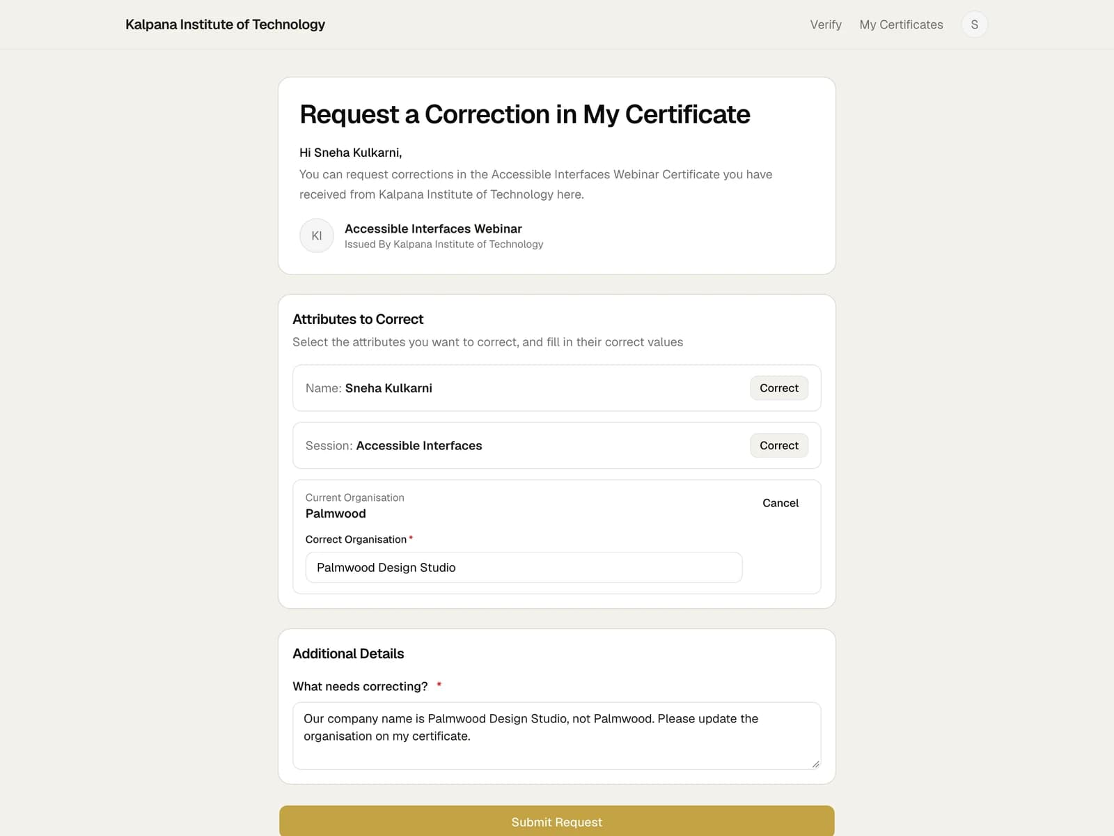This screenshot has height=836, width=1114.
Task: Click the 'Additional Details' heading
Action: 348,653
